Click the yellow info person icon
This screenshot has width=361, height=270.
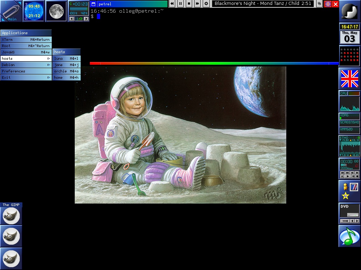click(345, 187)
